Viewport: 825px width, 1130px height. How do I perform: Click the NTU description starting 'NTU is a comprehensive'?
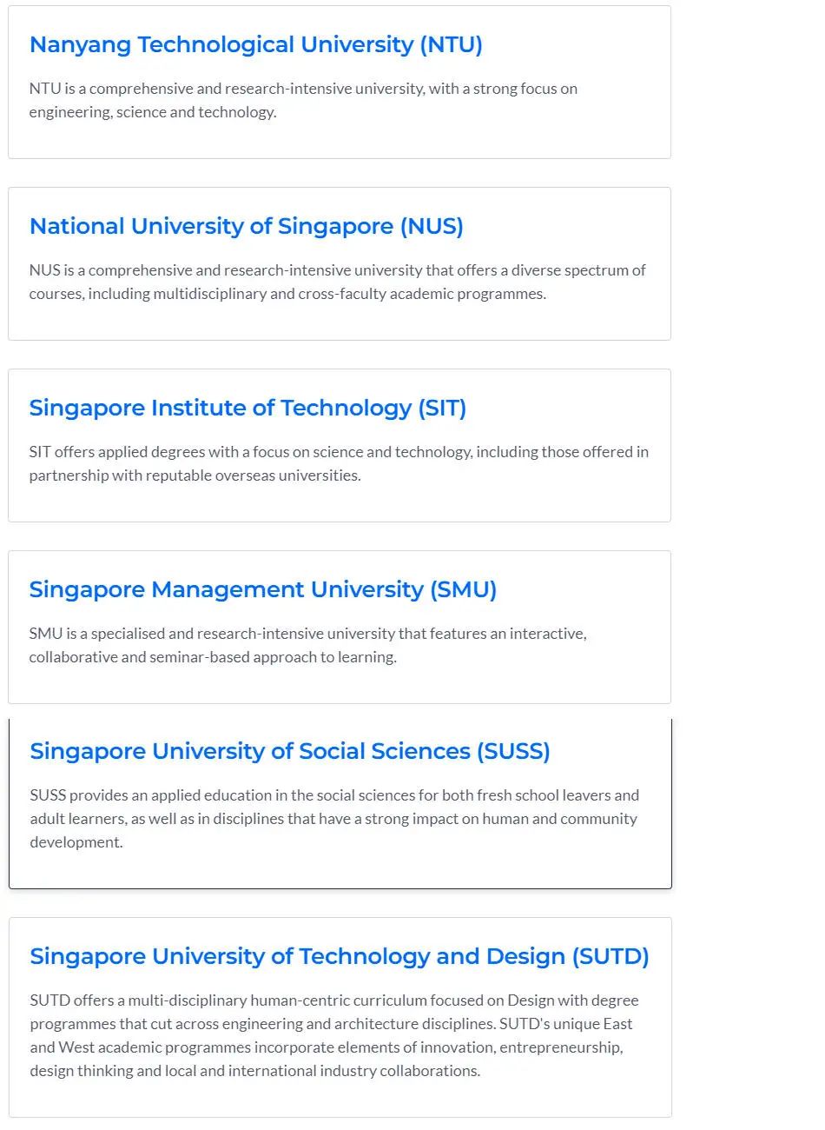coord(303,100)
